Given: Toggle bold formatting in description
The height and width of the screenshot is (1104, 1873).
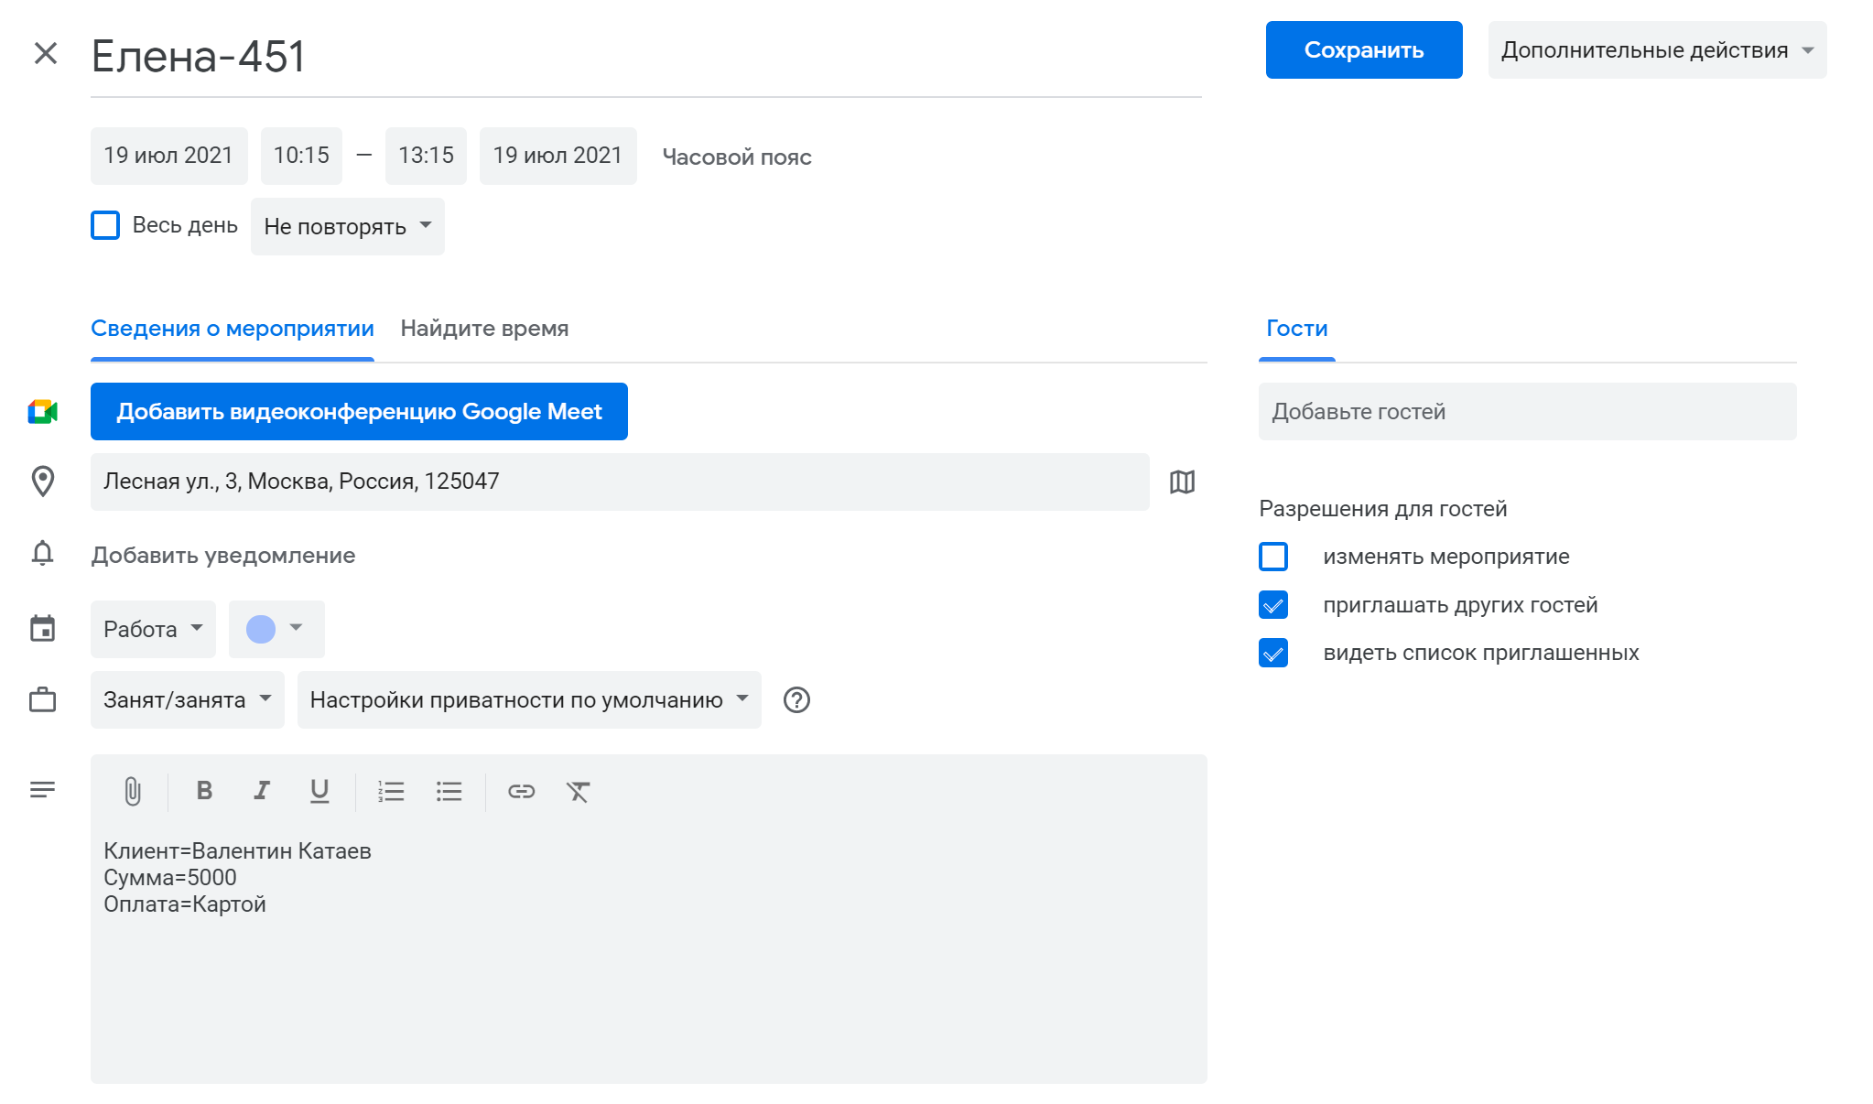Looking at the screenshot, I should pos(204,790).
